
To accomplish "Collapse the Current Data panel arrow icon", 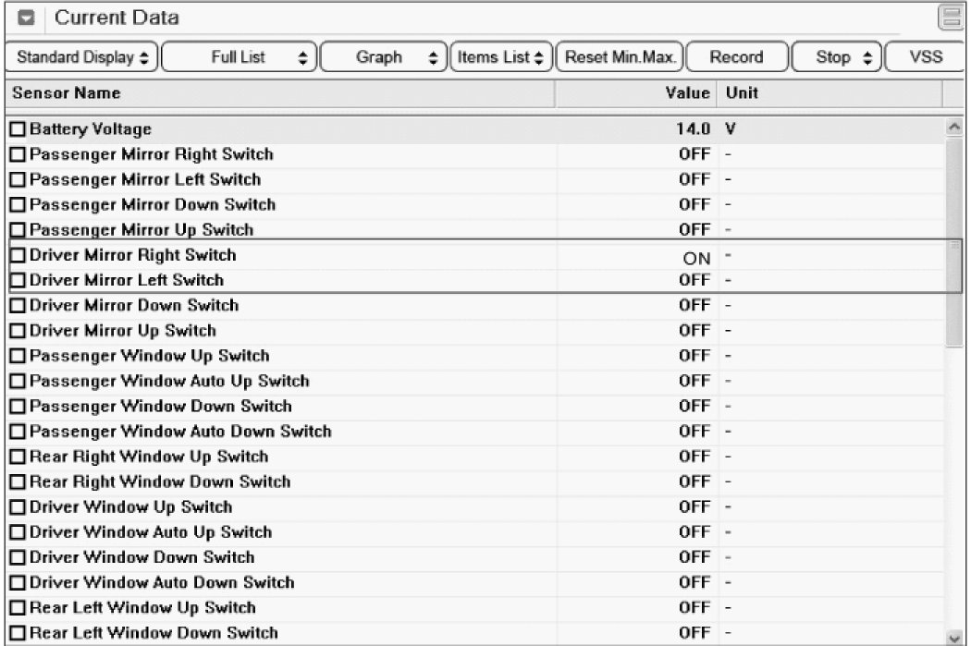I will (29, 18).
